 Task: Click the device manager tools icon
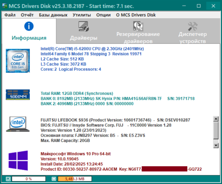(x=193, y=26)
